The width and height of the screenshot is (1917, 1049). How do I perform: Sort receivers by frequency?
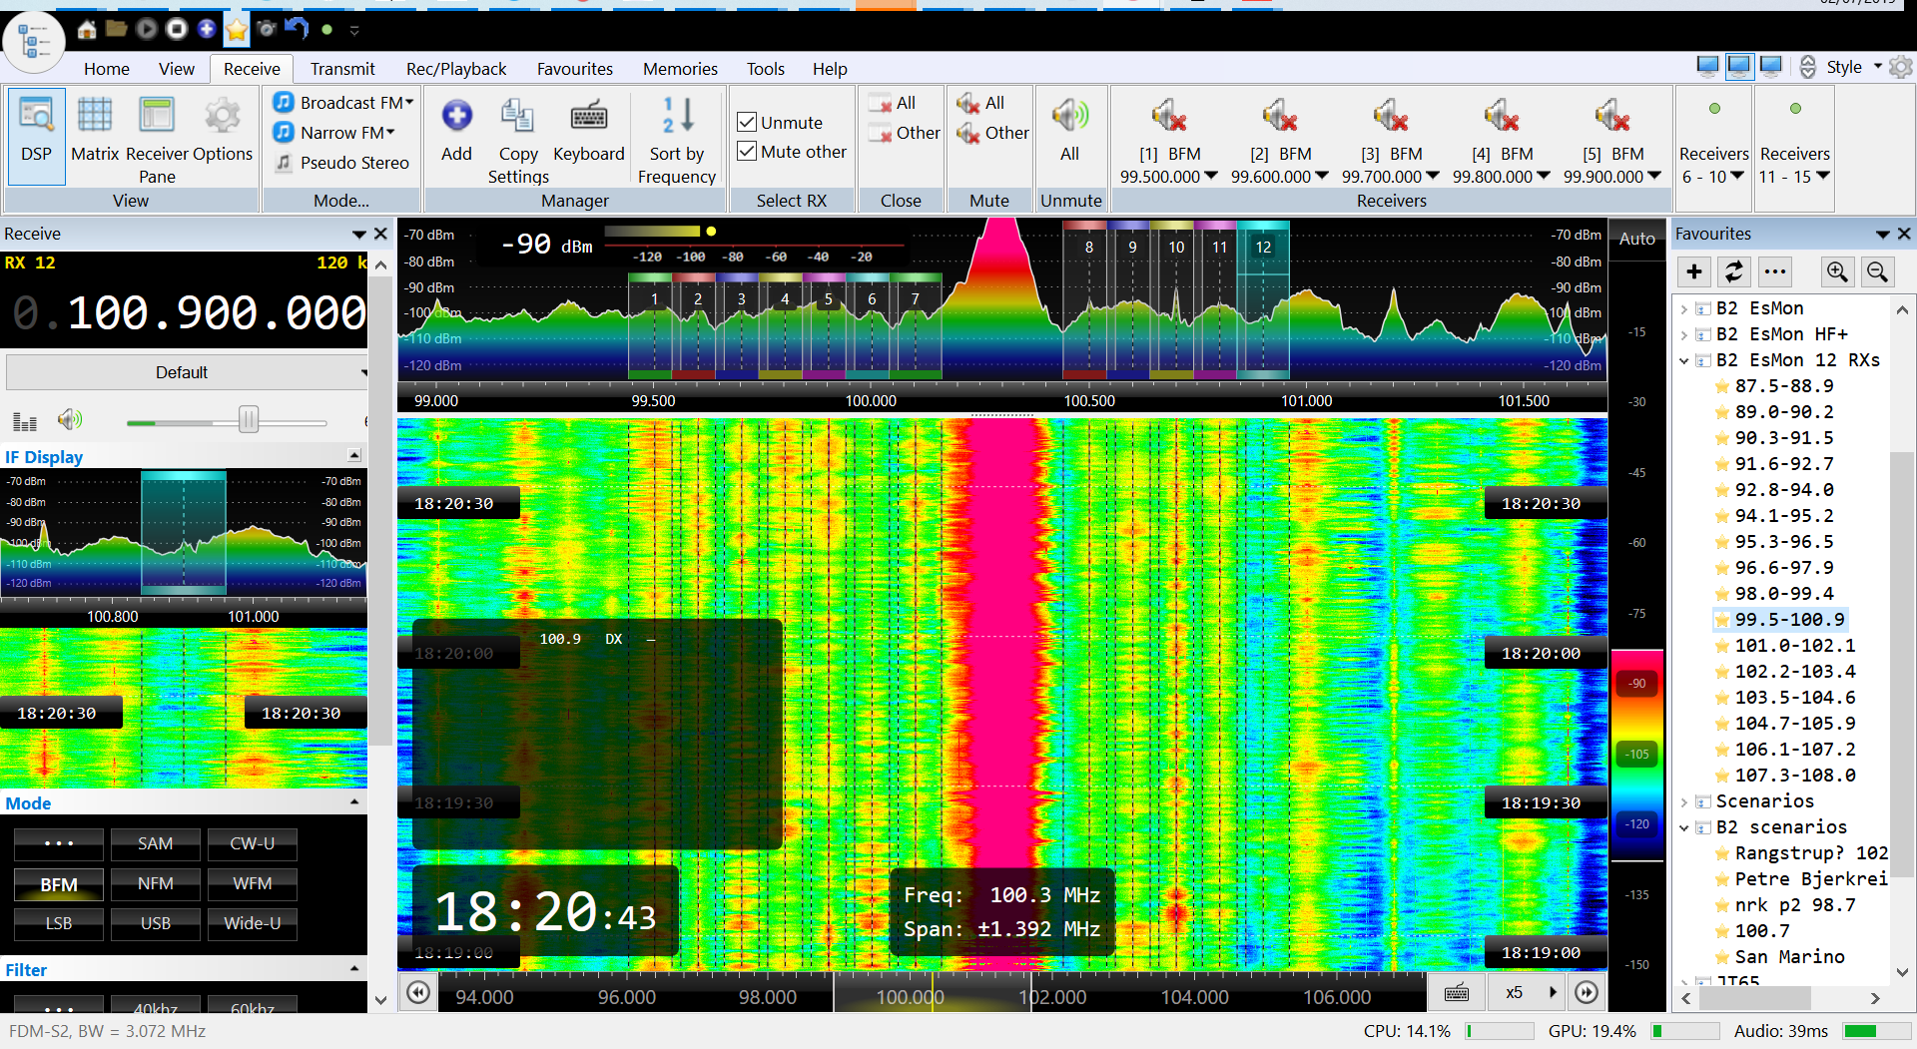coord(676,137)
